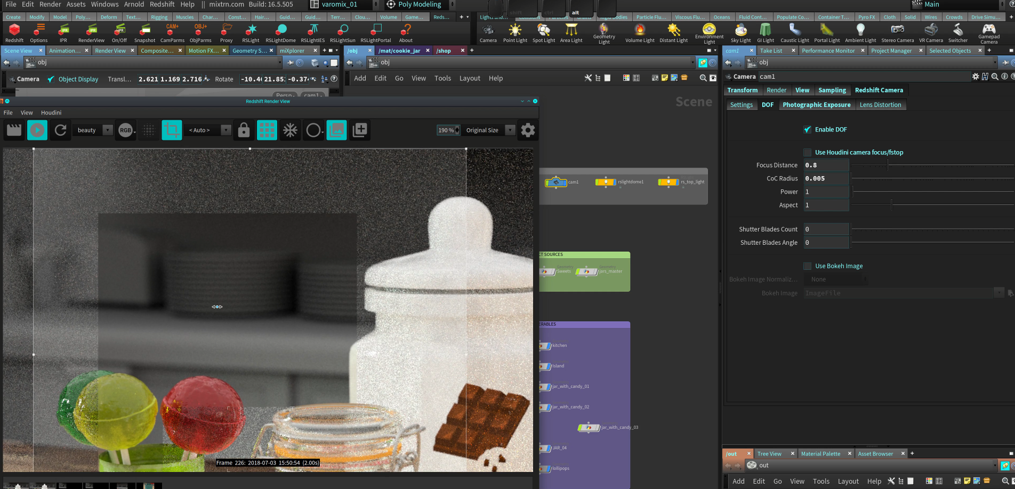
Task: Click the Redshift RenderView shelf icon
Action: coord(91,32)
